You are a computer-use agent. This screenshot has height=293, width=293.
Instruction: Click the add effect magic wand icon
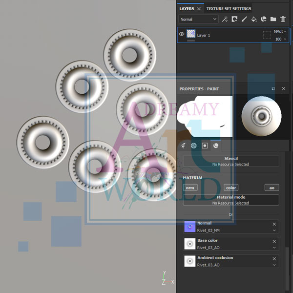click(x=225, y=20)
